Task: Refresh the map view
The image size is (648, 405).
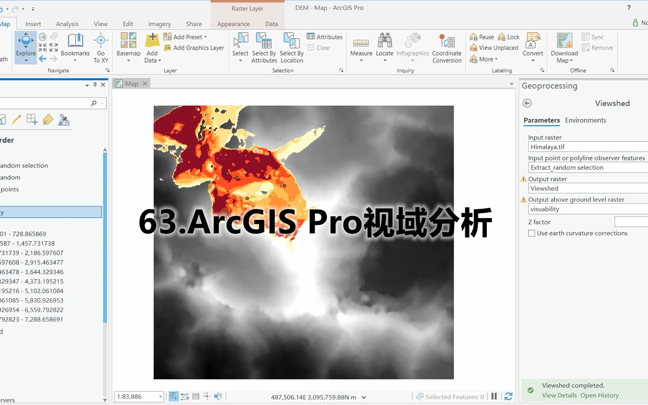Action: click(509, 396)
